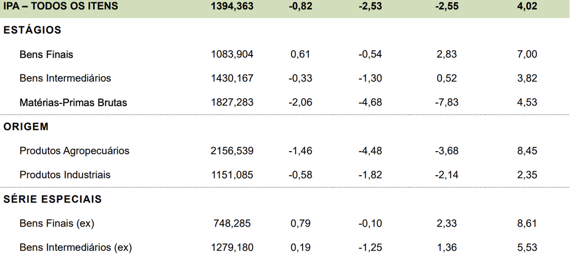Screen dimensions: 573x259
Task: Select the 748,285 index value
Action: tap(232, 223)
